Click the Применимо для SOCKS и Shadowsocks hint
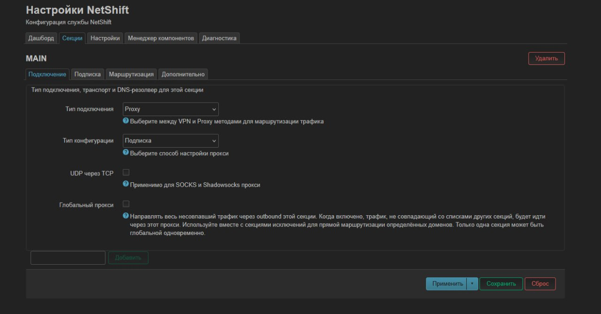 click(195, 185)
